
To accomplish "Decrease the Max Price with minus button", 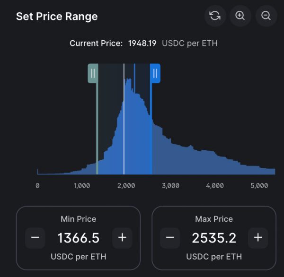I will click(x=170, y=238).
